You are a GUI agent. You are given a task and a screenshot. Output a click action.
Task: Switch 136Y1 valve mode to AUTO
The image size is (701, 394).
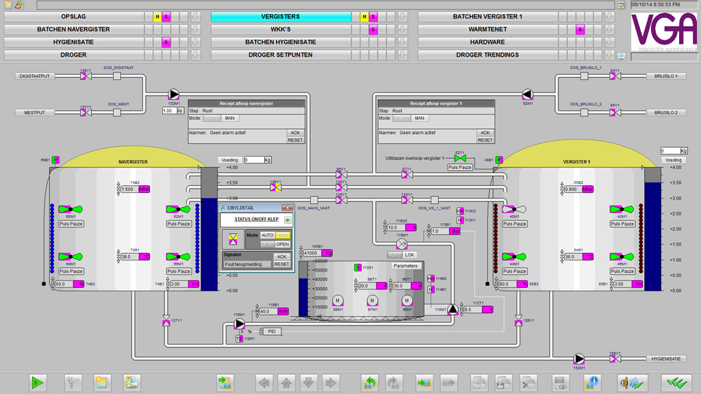coord(268,235)
